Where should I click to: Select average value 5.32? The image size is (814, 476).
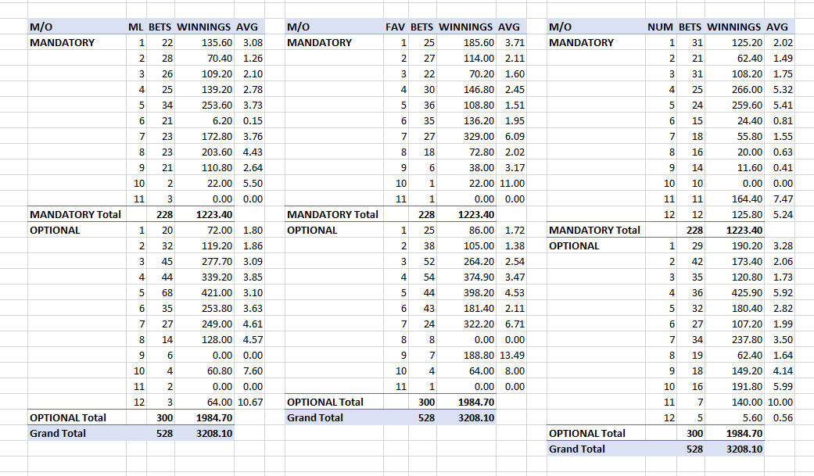point(783,89)
